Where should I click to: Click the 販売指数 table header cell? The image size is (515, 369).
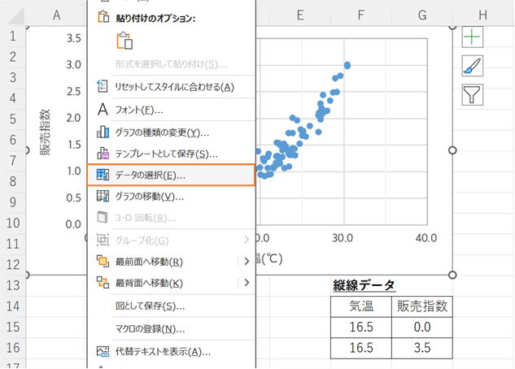tap(422, 306)
